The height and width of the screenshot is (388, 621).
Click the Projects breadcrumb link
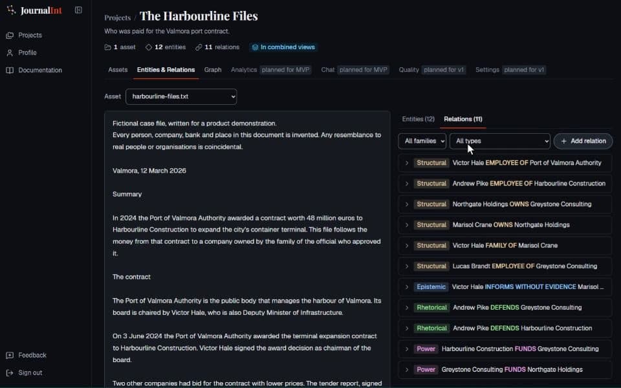(118, 17)
